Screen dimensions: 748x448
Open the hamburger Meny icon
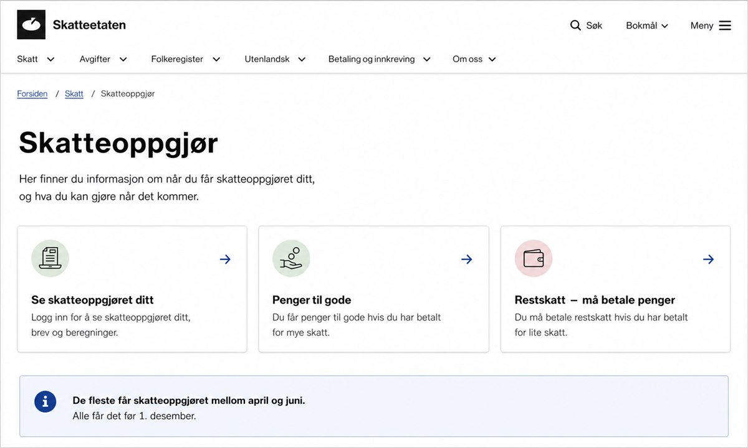click(725, 26)
